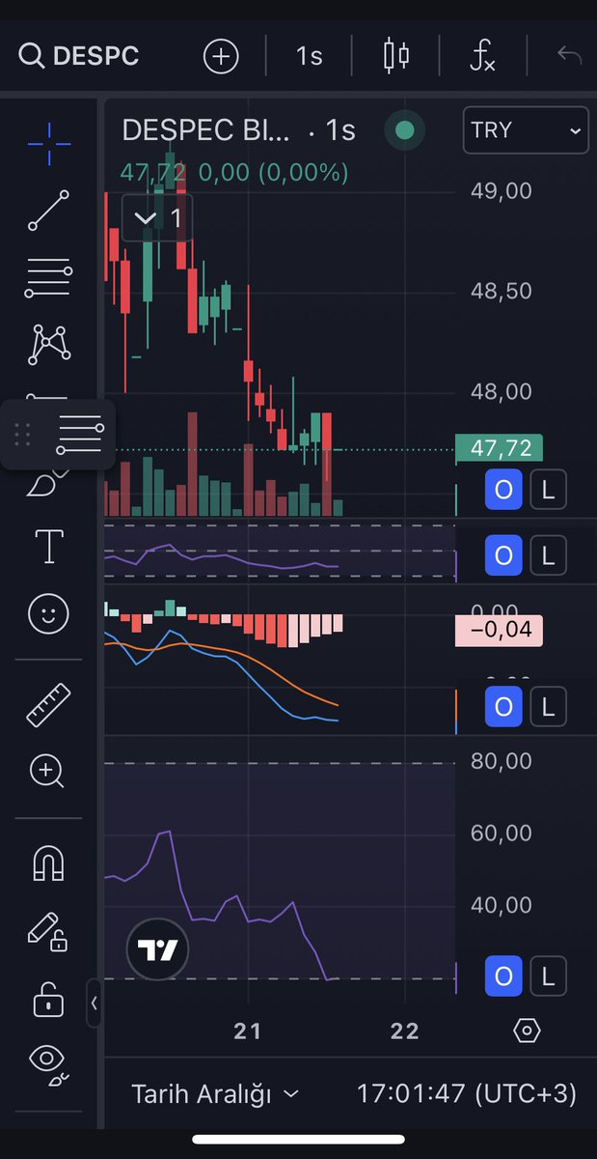This screenshot has width=597, height=1159.
Task: Toggle O button on MACD pane
Action: 503,708
